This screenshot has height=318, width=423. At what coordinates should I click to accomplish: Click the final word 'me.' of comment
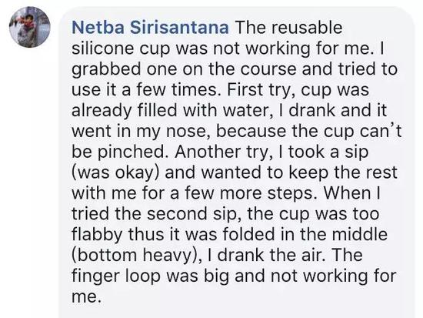click(86, 296)
